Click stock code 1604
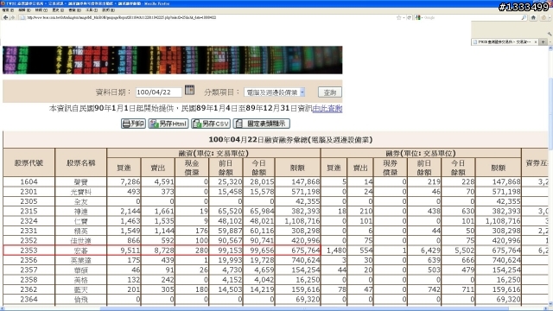The height and width of the screenshot is (311, 553). coord(29,182)
